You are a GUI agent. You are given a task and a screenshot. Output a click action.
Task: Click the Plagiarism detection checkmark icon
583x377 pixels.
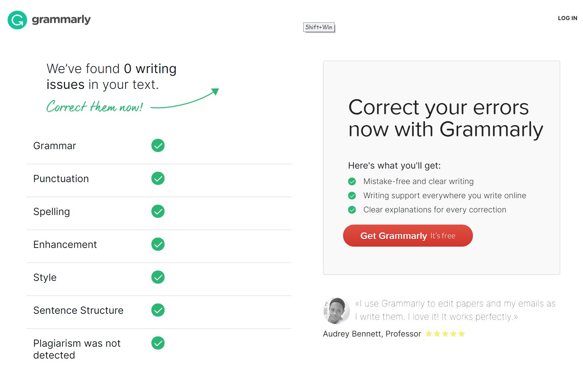tap(158, 343)
